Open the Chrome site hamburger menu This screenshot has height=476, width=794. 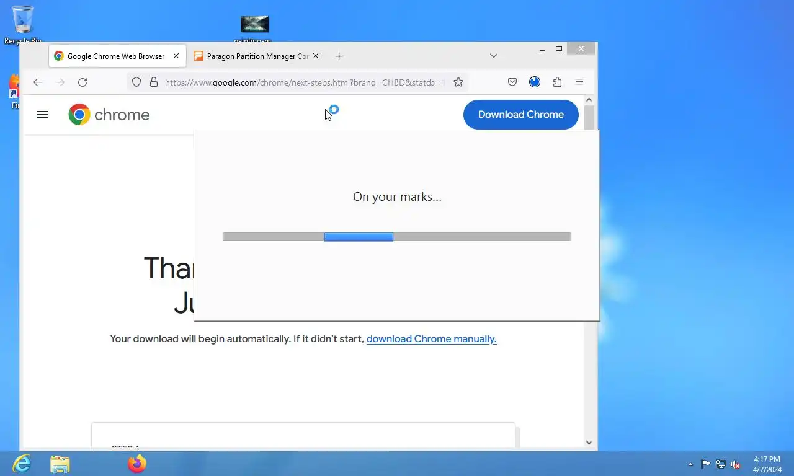coord(43,115)
